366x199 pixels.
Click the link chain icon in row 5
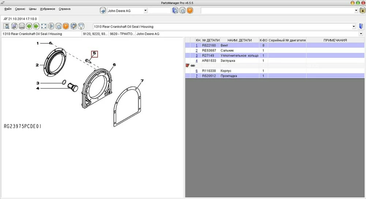coord(193,66)
